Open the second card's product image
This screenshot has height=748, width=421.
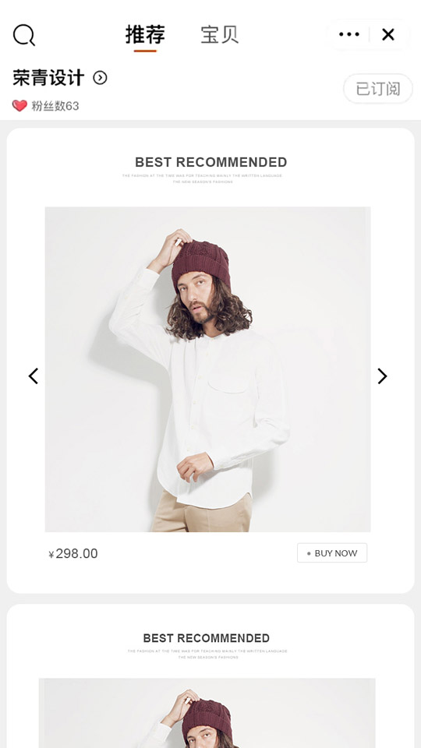coord(207,713)
